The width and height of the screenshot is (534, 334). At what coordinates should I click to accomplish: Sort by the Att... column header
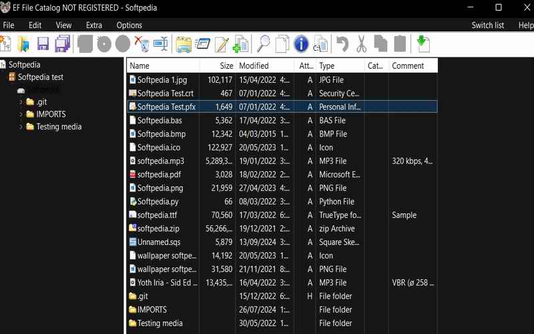306,65
